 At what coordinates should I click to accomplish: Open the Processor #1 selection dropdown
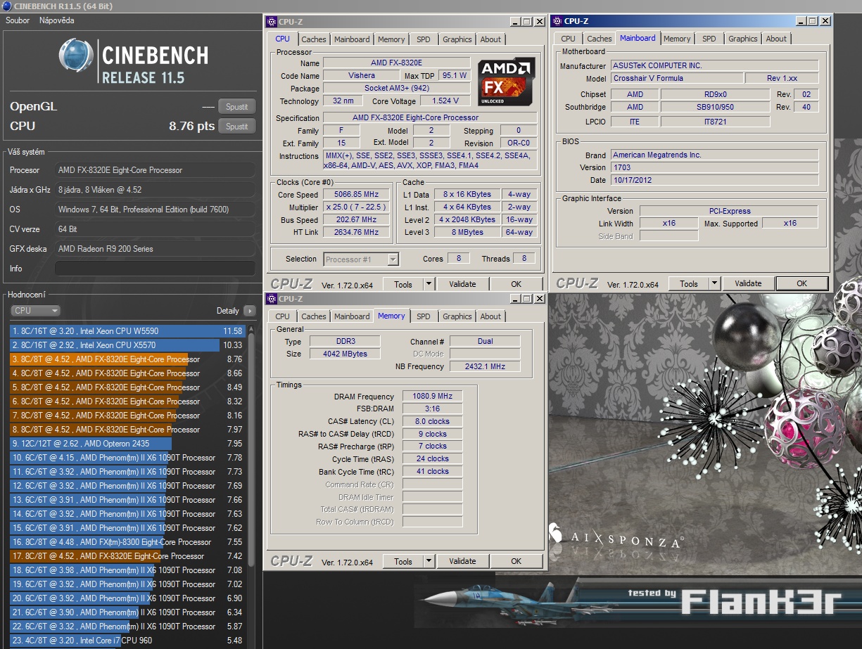coord(361,259)
